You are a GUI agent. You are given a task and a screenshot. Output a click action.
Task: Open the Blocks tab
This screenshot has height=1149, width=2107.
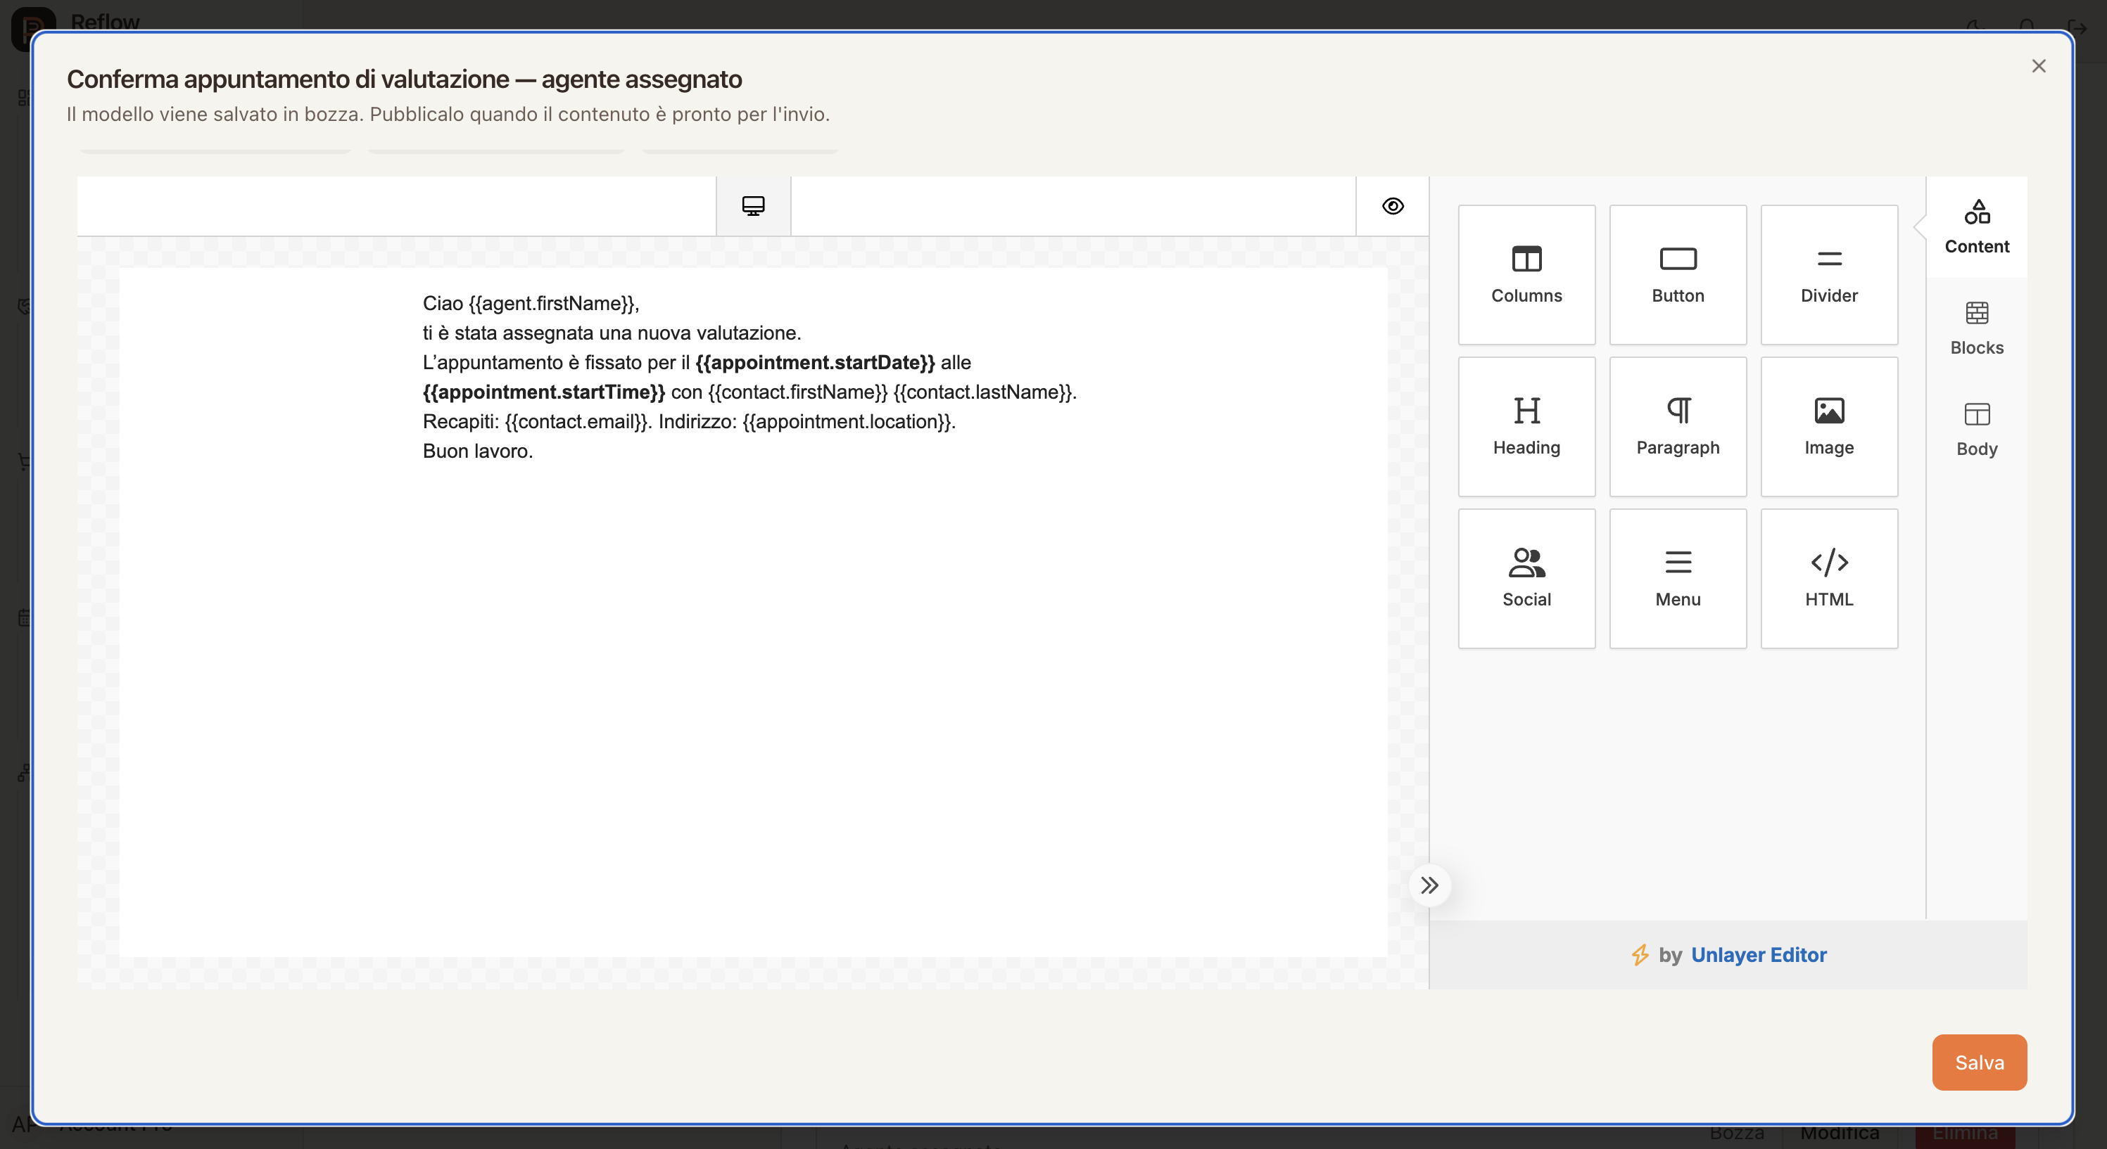point(1976,328)
